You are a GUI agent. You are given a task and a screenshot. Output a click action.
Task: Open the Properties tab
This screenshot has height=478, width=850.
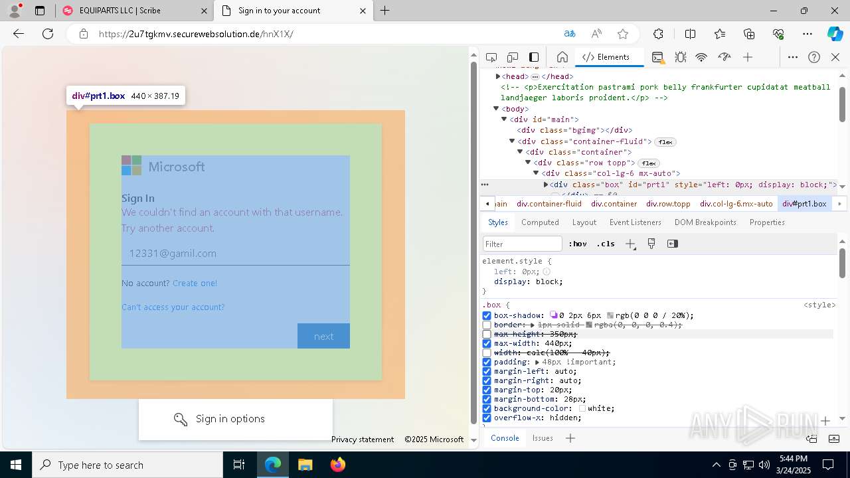coord(767,222)
